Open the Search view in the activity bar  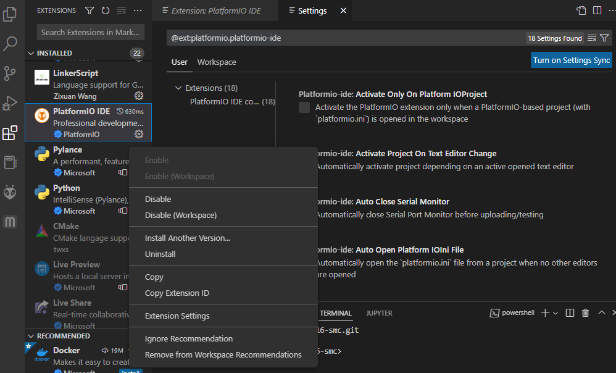10,43
